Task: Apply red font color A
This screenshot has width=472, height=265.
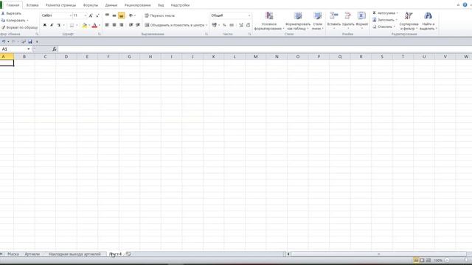Action: coord(94,25)
